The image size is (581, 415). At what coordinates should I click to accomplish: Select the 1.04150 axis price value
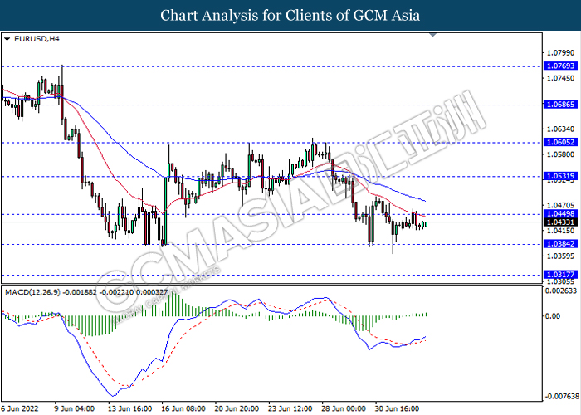coord(560,231)
